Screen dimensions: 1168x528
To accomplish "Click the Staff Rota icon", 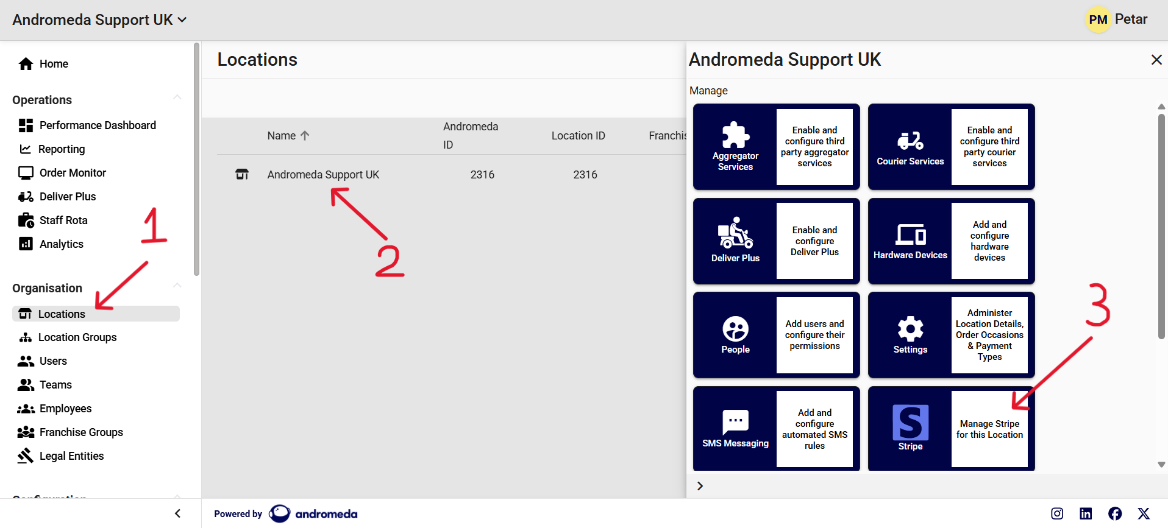I will point(26,220).
